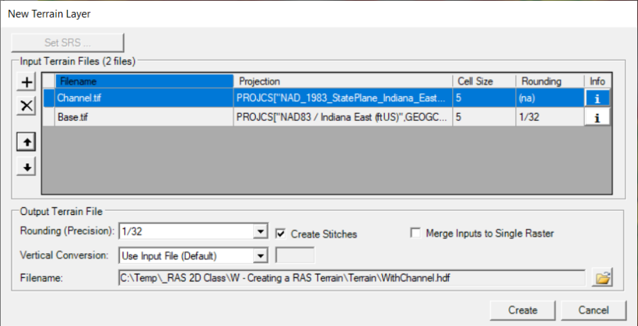The height and width of the screenshot is (326, 638).
Task: Click the Rounding column header
Action: coord(550,81)
